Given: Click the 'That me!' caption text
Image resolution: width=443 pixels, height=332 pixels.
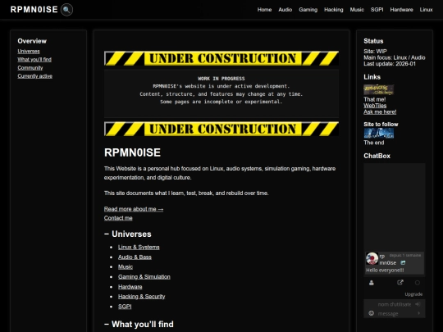Looking at the screenshot, I should [375, 99].
